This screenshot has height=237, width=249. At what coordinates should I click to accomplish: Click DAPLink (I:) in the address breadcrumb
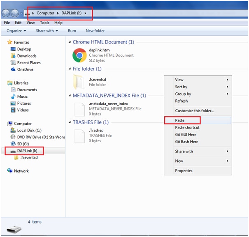pyautogui.click(x=71, y=13)
